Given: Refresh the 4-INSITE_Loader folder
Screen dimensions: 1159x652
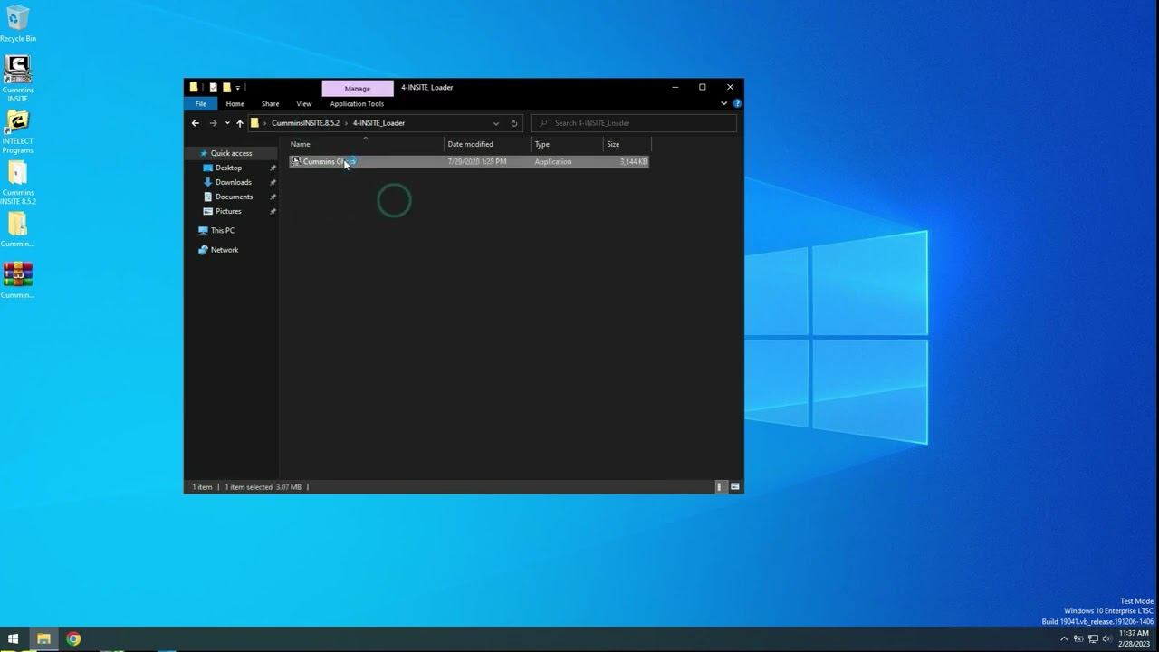Looking at the screenshot, I should (x=514, y=123).
